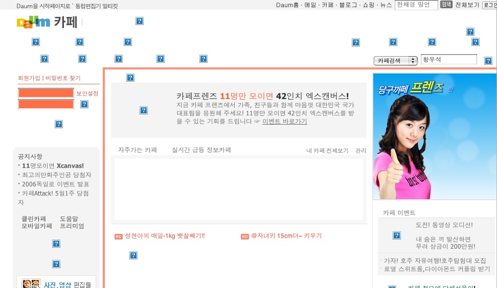
Task: Click the top 검색 button
Action: tap(446, 5)
